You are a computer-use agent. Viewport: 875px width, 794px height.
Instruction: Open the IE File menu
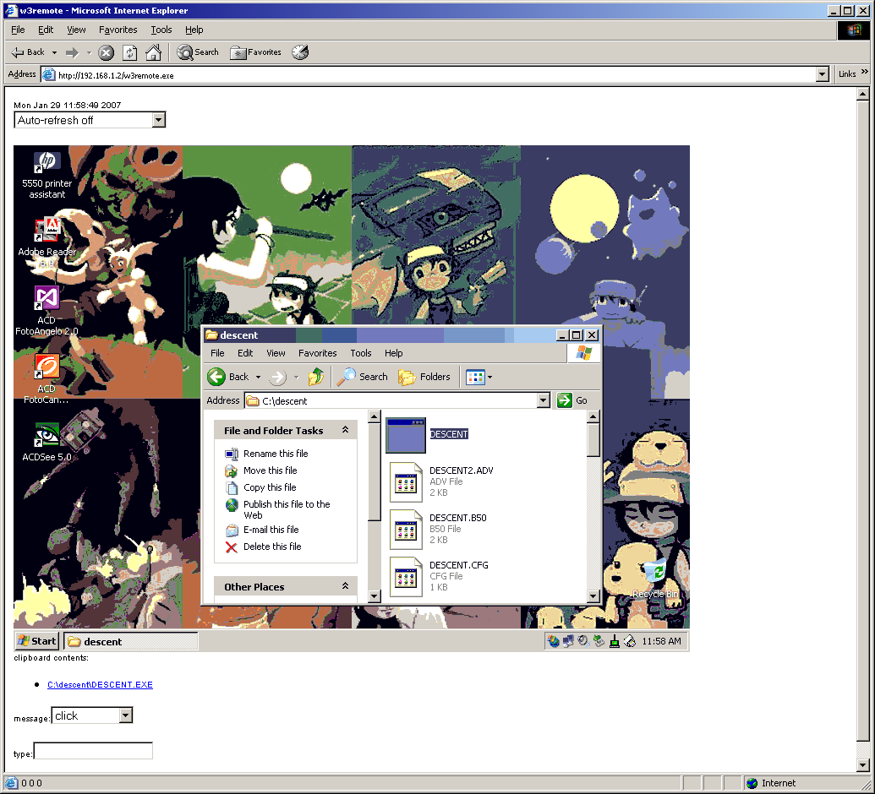(18, 30)
